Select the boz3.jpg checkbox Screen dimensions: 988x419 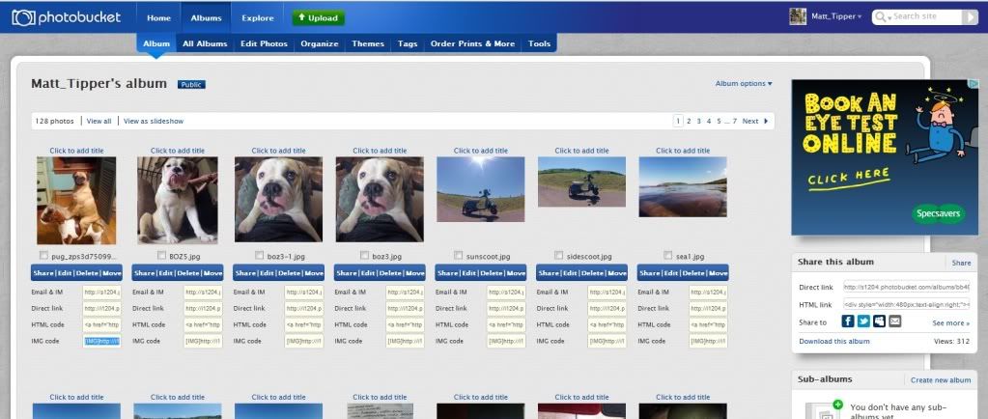click(x=364, y=255)
